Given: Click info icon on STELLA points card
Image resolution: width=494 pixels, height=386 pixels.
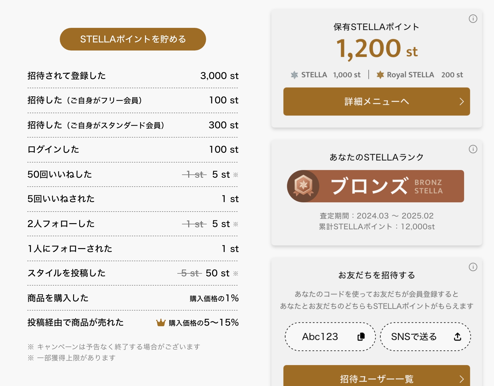Looking at the screenshot, I should (473, 19).
